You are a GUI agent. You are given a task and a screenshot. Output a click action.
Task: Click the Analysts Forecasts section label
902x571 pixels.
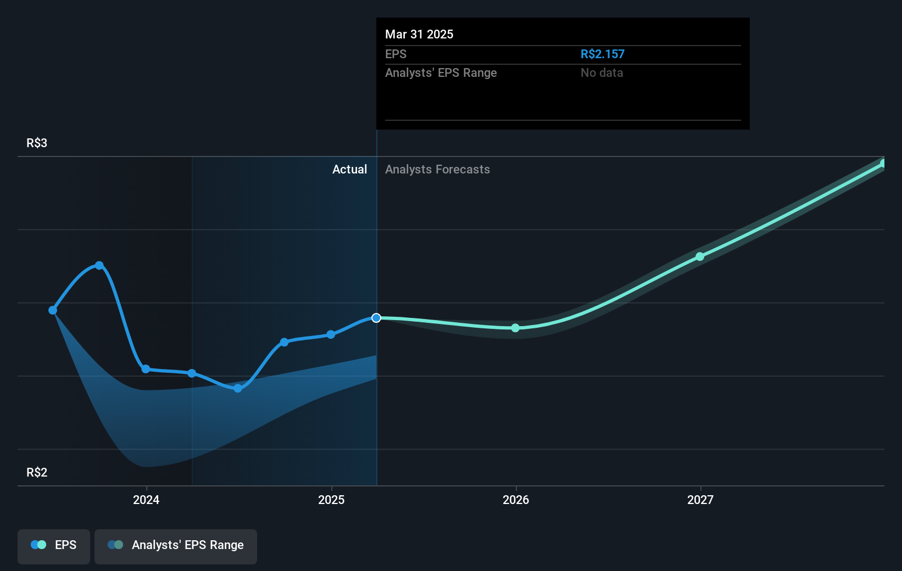pyautogui.click(x=437, y=170)
